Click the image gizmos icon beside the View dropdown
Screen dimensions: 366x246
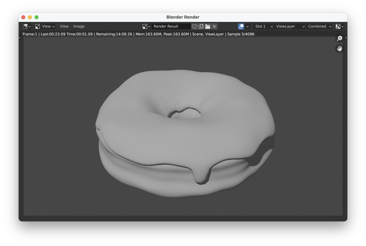point(37,26)
